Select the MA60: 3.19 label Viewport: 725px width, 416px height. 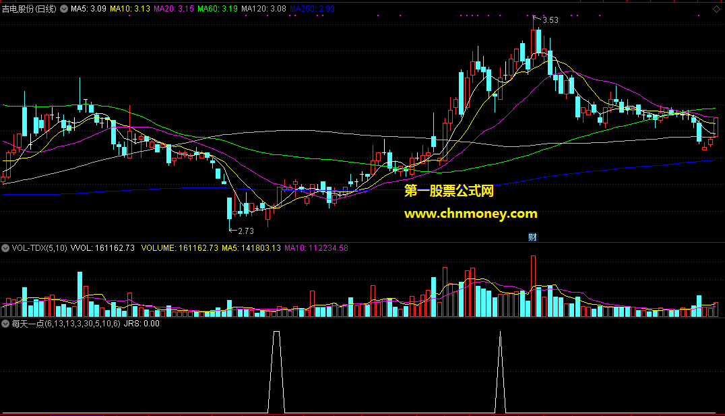click(x=218, y=9)
